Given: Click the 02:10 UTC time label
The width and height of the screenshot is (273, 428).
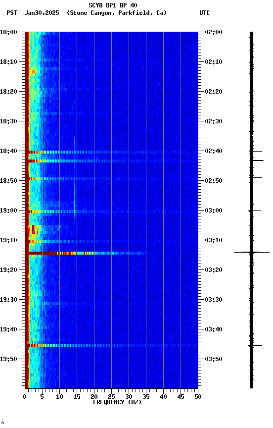Looking at the screenshot, I should [214, 62].
